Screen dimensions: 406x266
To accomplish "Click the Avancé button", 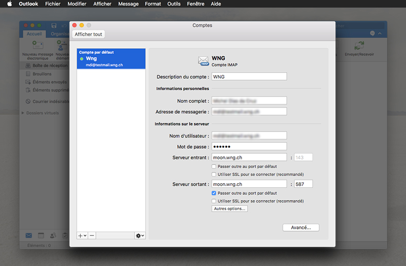I will (x=301, y=227).
